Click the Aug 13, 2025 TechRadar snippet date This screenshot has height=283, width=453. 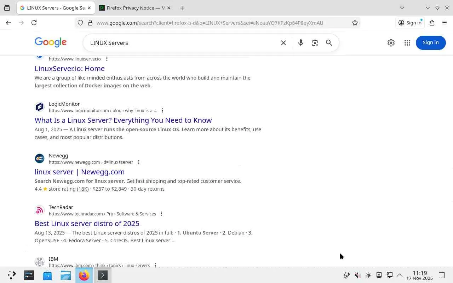pos(50,233)
